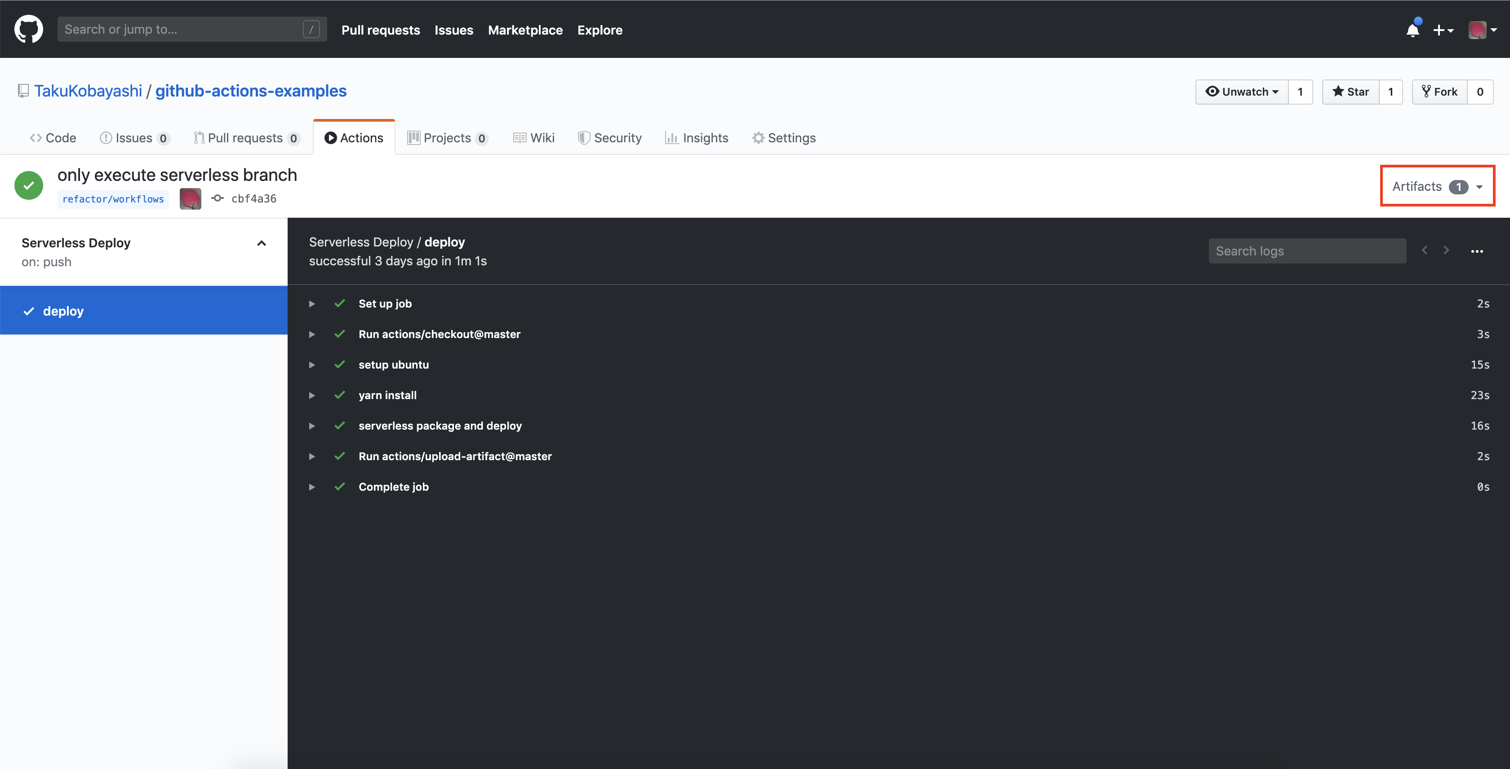Click the green workflow success status icon
This screenshot has width=1510, height=769.
28,185
